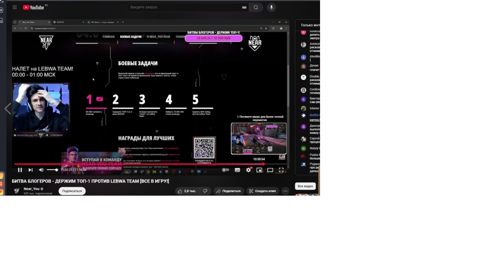Open the earyou.t link in the BotRix message
489x275 pixels.
coord(315,120)
